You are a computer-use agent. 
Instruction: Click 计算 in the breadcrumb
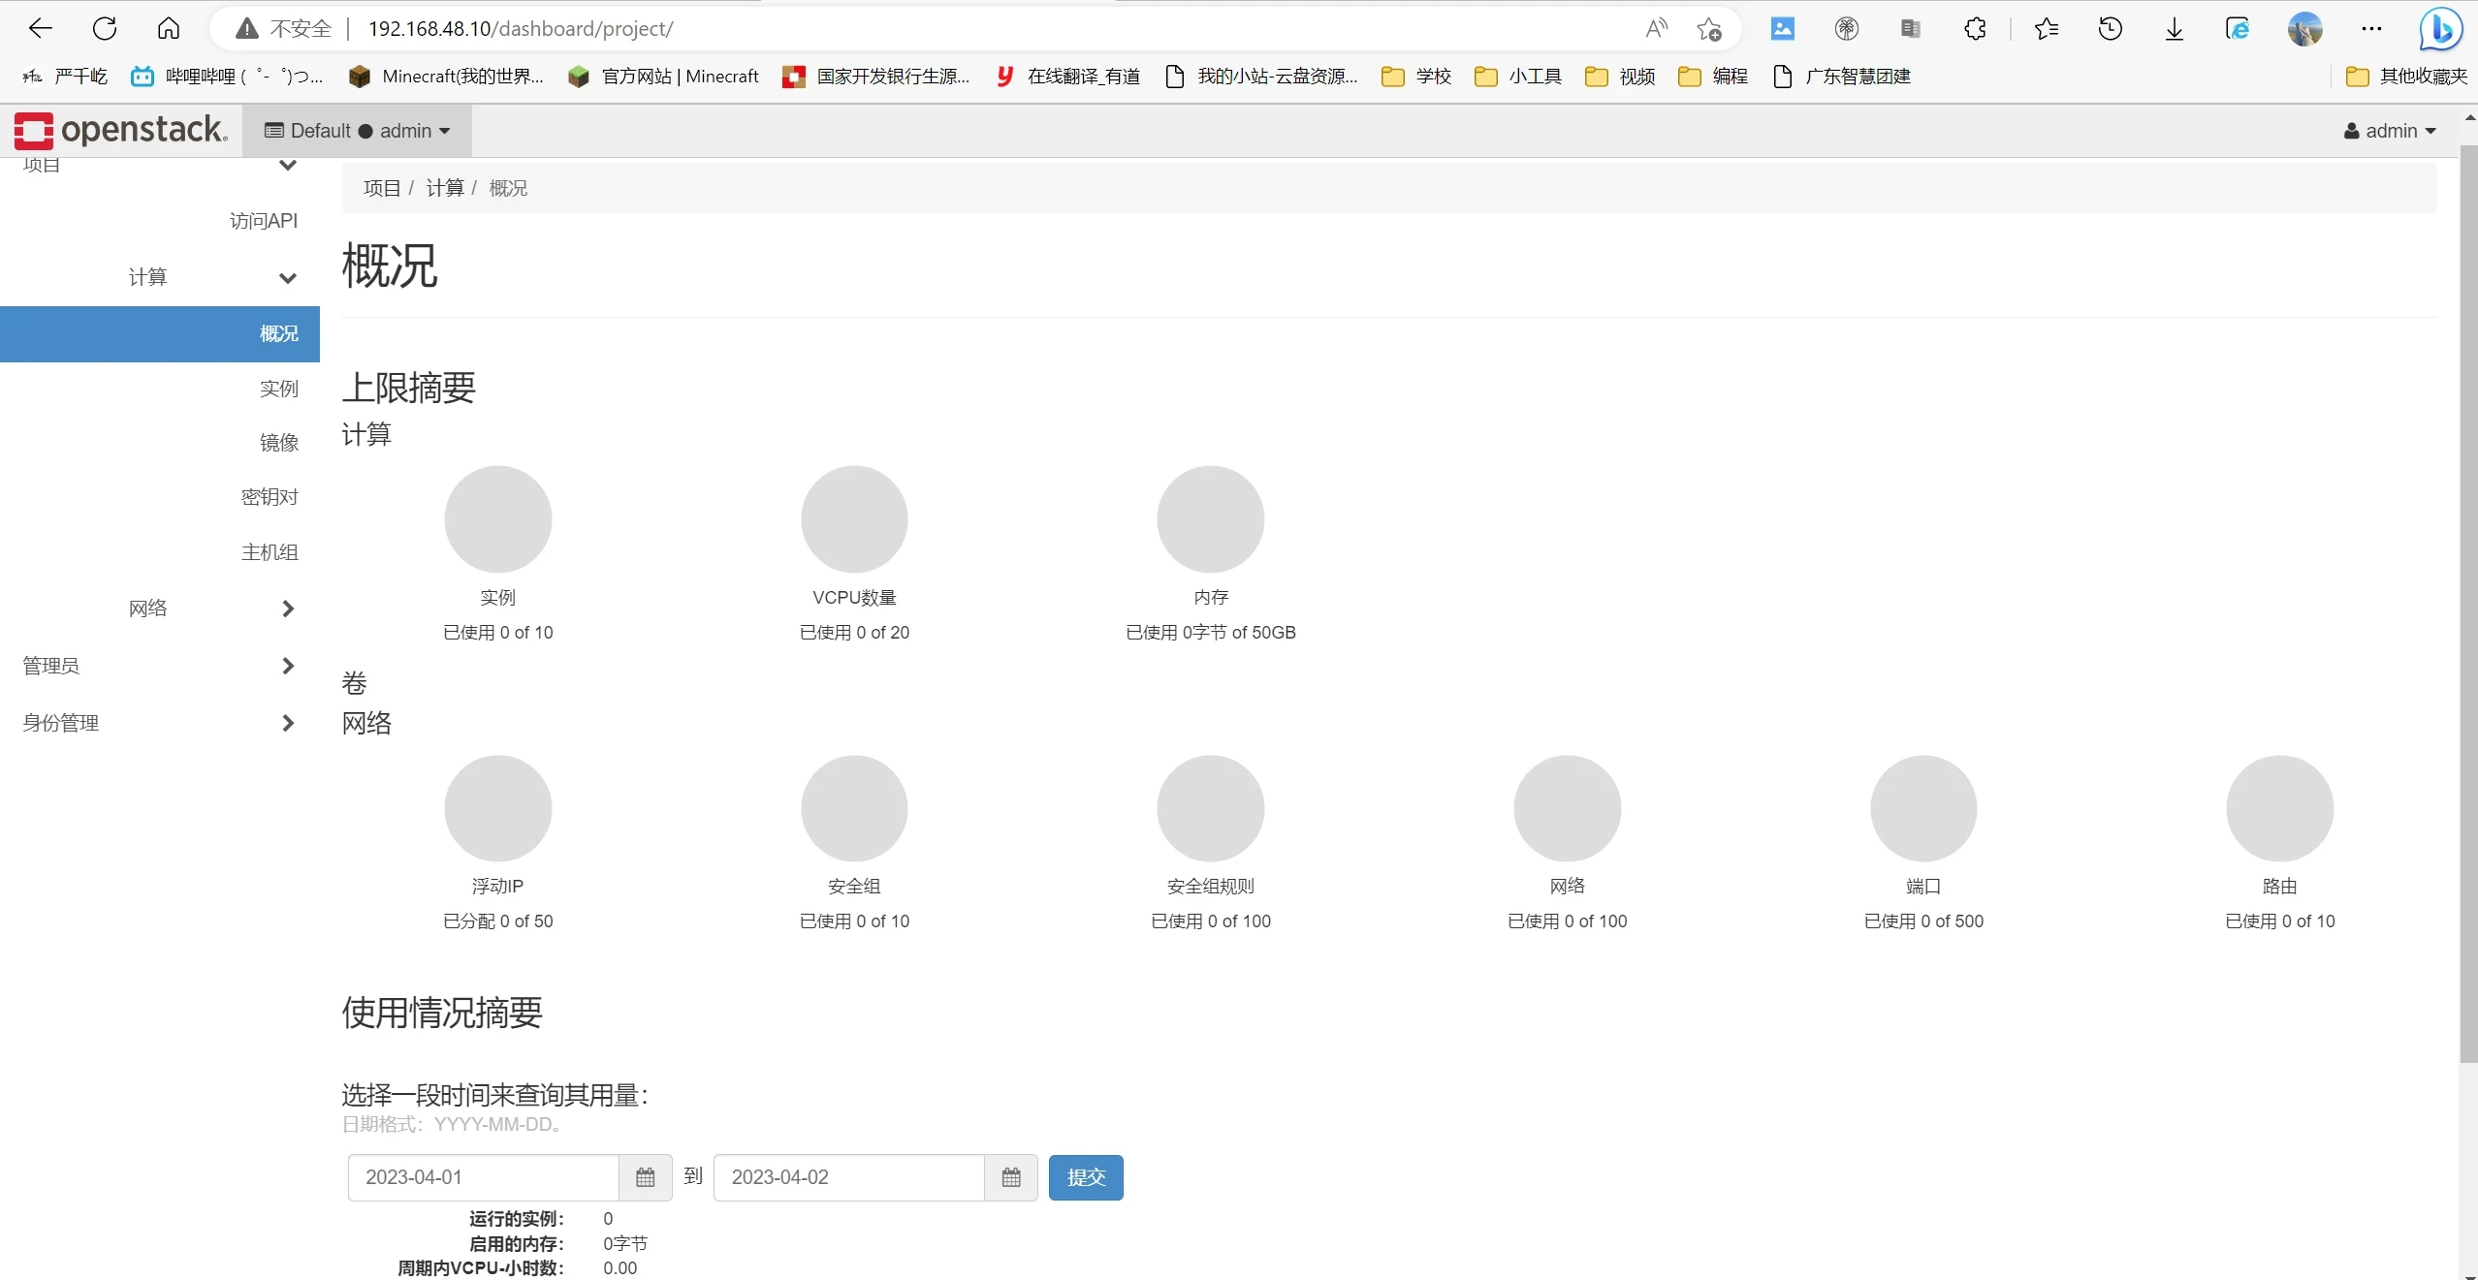click(445, 188)
